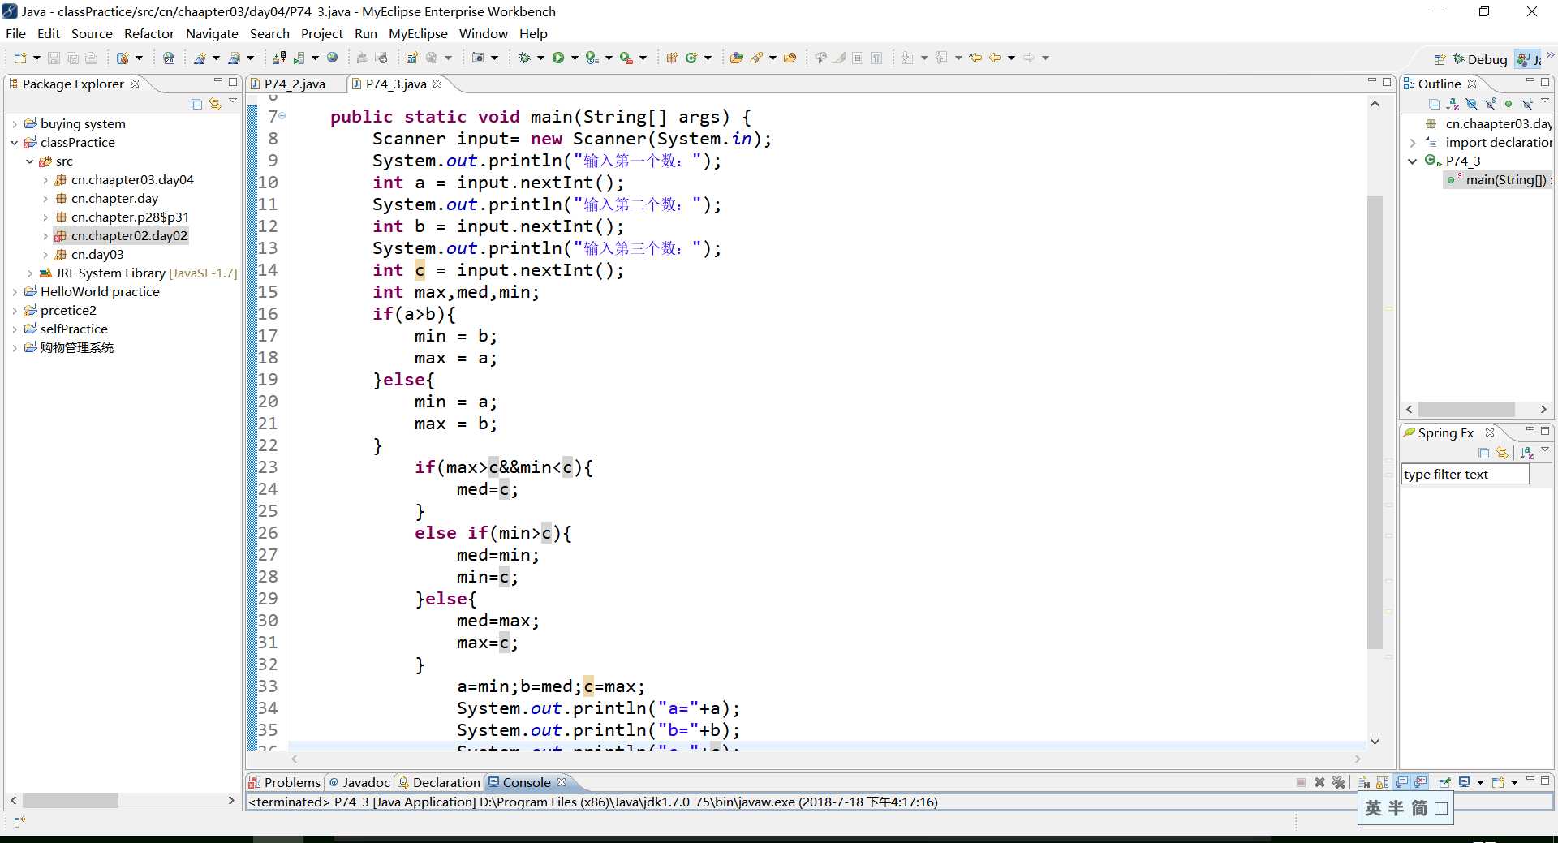Open the New Java Package icon
The width and height of the screenshot is (1558, 843).
click(672, 58)
